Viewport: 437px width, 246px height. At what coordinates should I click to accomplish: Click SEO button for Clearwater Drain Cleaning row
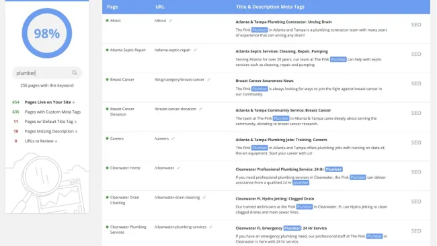(x=416, y=202)
